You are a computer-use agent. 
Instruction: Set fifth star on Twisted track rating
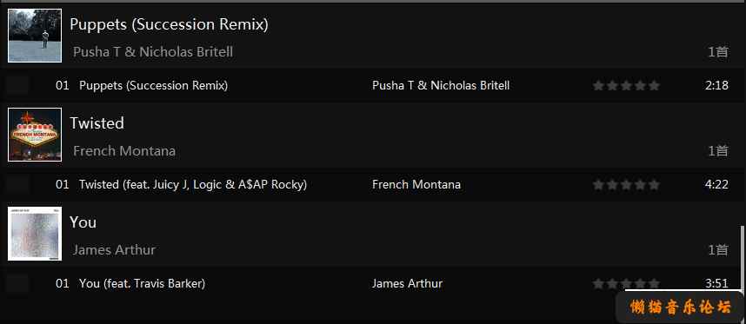pos(655,184)
